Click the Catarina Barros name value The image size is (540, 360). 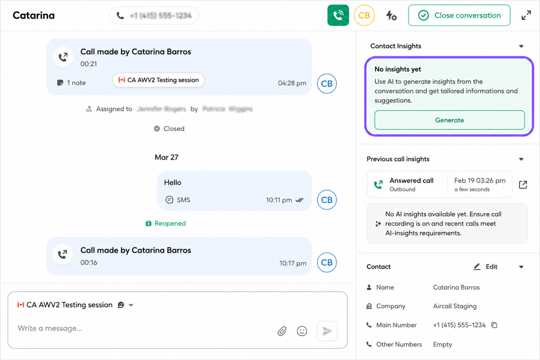coord(456,287)
